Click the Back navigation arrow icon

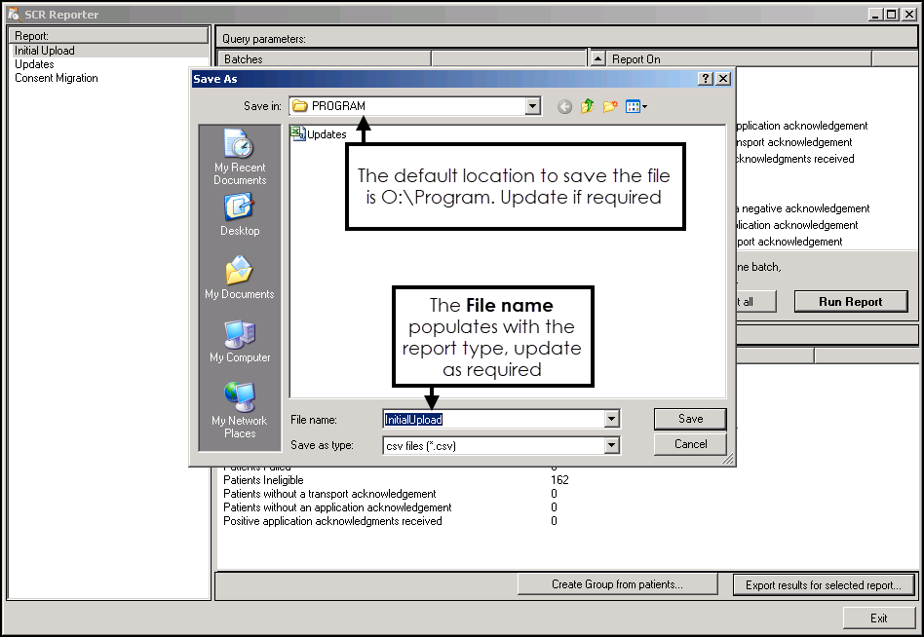coord(564,107)
